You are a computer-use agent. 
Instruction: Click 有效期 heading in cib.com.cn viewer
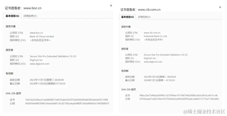(125, 71)
